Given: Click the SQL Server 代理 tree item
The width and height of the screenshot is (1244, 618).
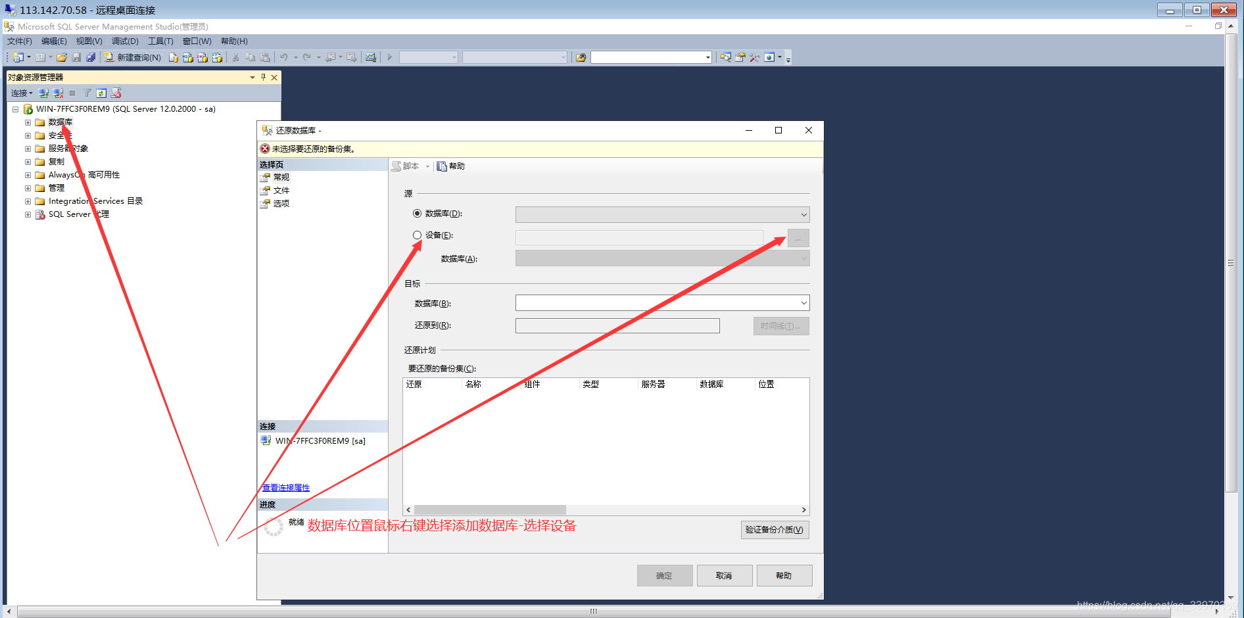Looking at the screenshot, I should pyautogui.click(x=79, y=214).
